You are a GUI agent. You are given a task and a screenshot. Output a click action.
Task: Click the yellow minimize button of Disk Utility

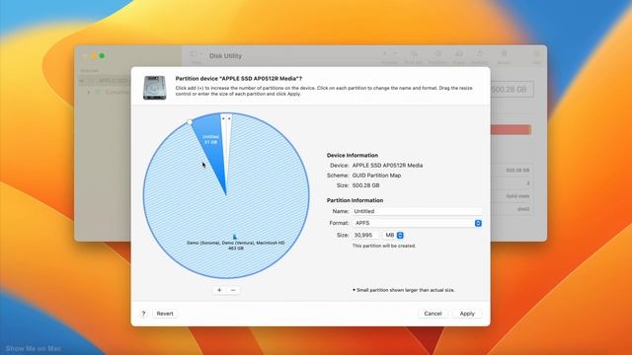click(x=94, y=56)
